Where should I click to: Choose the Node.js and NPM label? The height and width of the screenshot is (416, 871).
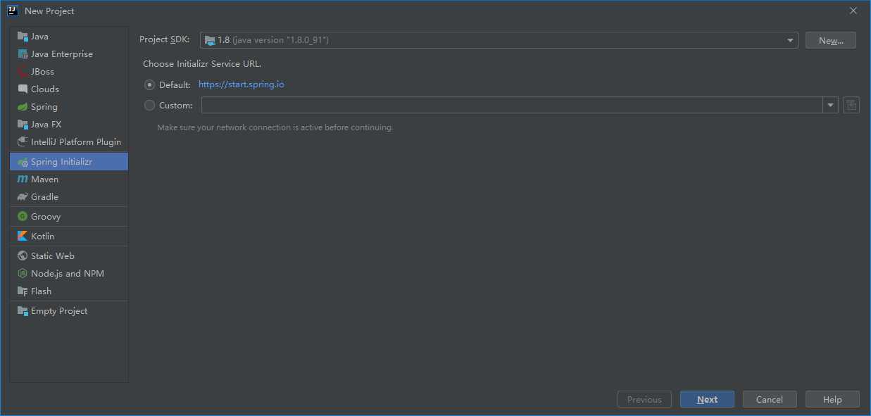pos(68,274)
